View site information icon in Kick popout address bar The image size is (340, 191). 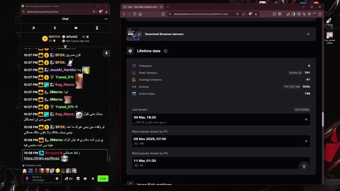[x=24, y=12]
